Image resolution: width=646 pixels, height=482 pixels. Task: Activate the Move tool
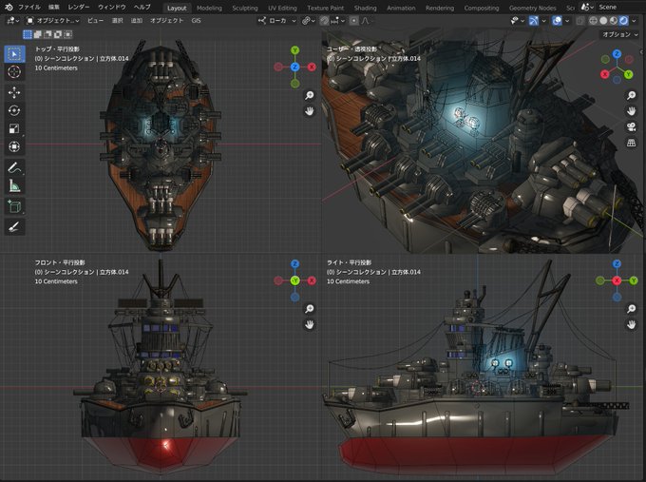click(x=14, y=92)
